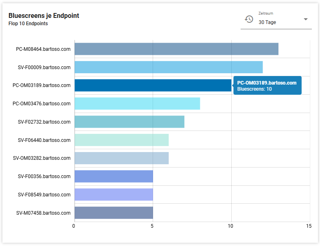Viewport: 320px width, 246px height.
Task: Click the SV-F06440.bartoso.com bar
Action: click(121, 140)
